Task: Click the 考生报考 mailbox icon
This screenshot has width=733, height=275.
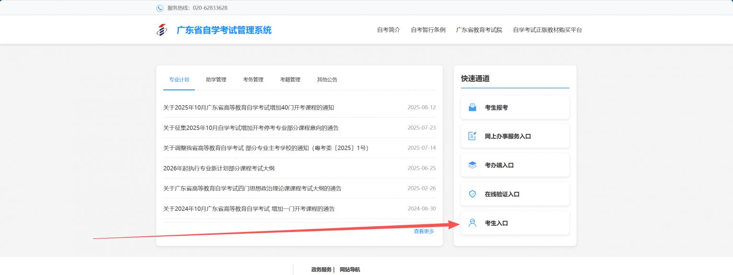Action: tap(472, 108)
